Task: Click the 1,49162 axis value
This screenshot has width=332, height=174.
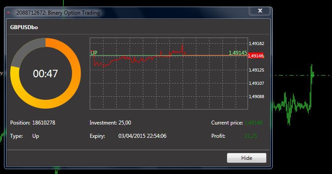Action: [256, 44]
